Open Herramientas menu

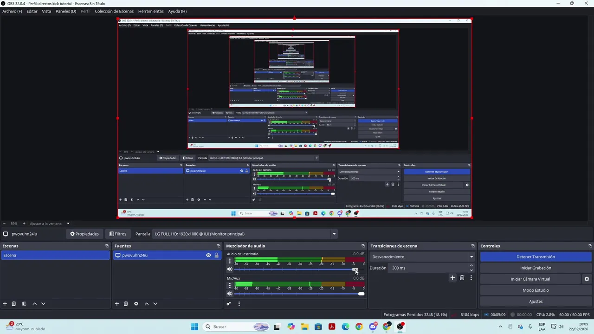click(151, 11)
